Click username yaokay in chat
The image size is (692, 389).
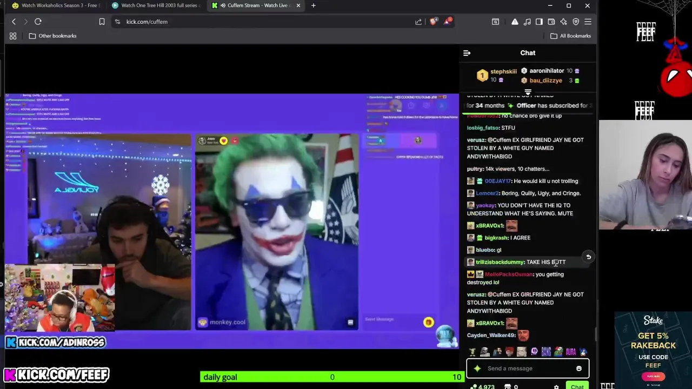[485, 205]
